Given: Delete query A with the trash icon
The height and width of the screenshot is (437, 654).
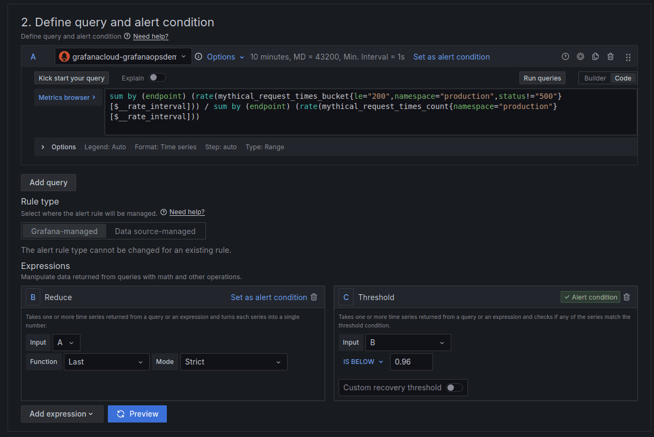Looking at the screenshot, I should (611, 56).
